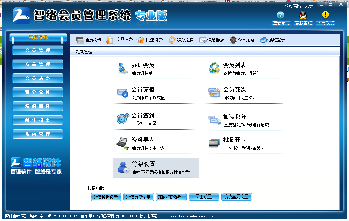Switch to the 商品管理 sidebar section
Viewport: 349px width, 221px height.
tap(37, 64)
